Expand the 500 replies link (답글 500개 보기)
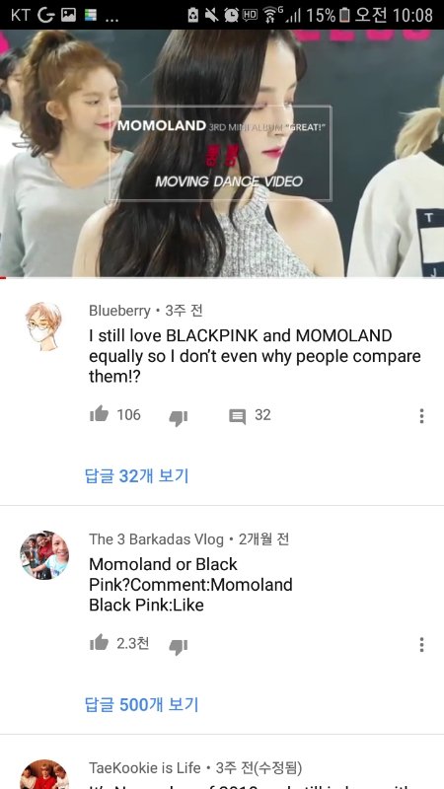Viewport: 444px width, 789px height. [x=142, y=704]
